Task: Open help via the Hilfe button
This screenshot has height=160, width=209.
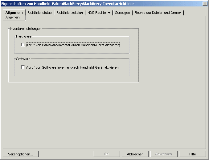Action: 192,154
